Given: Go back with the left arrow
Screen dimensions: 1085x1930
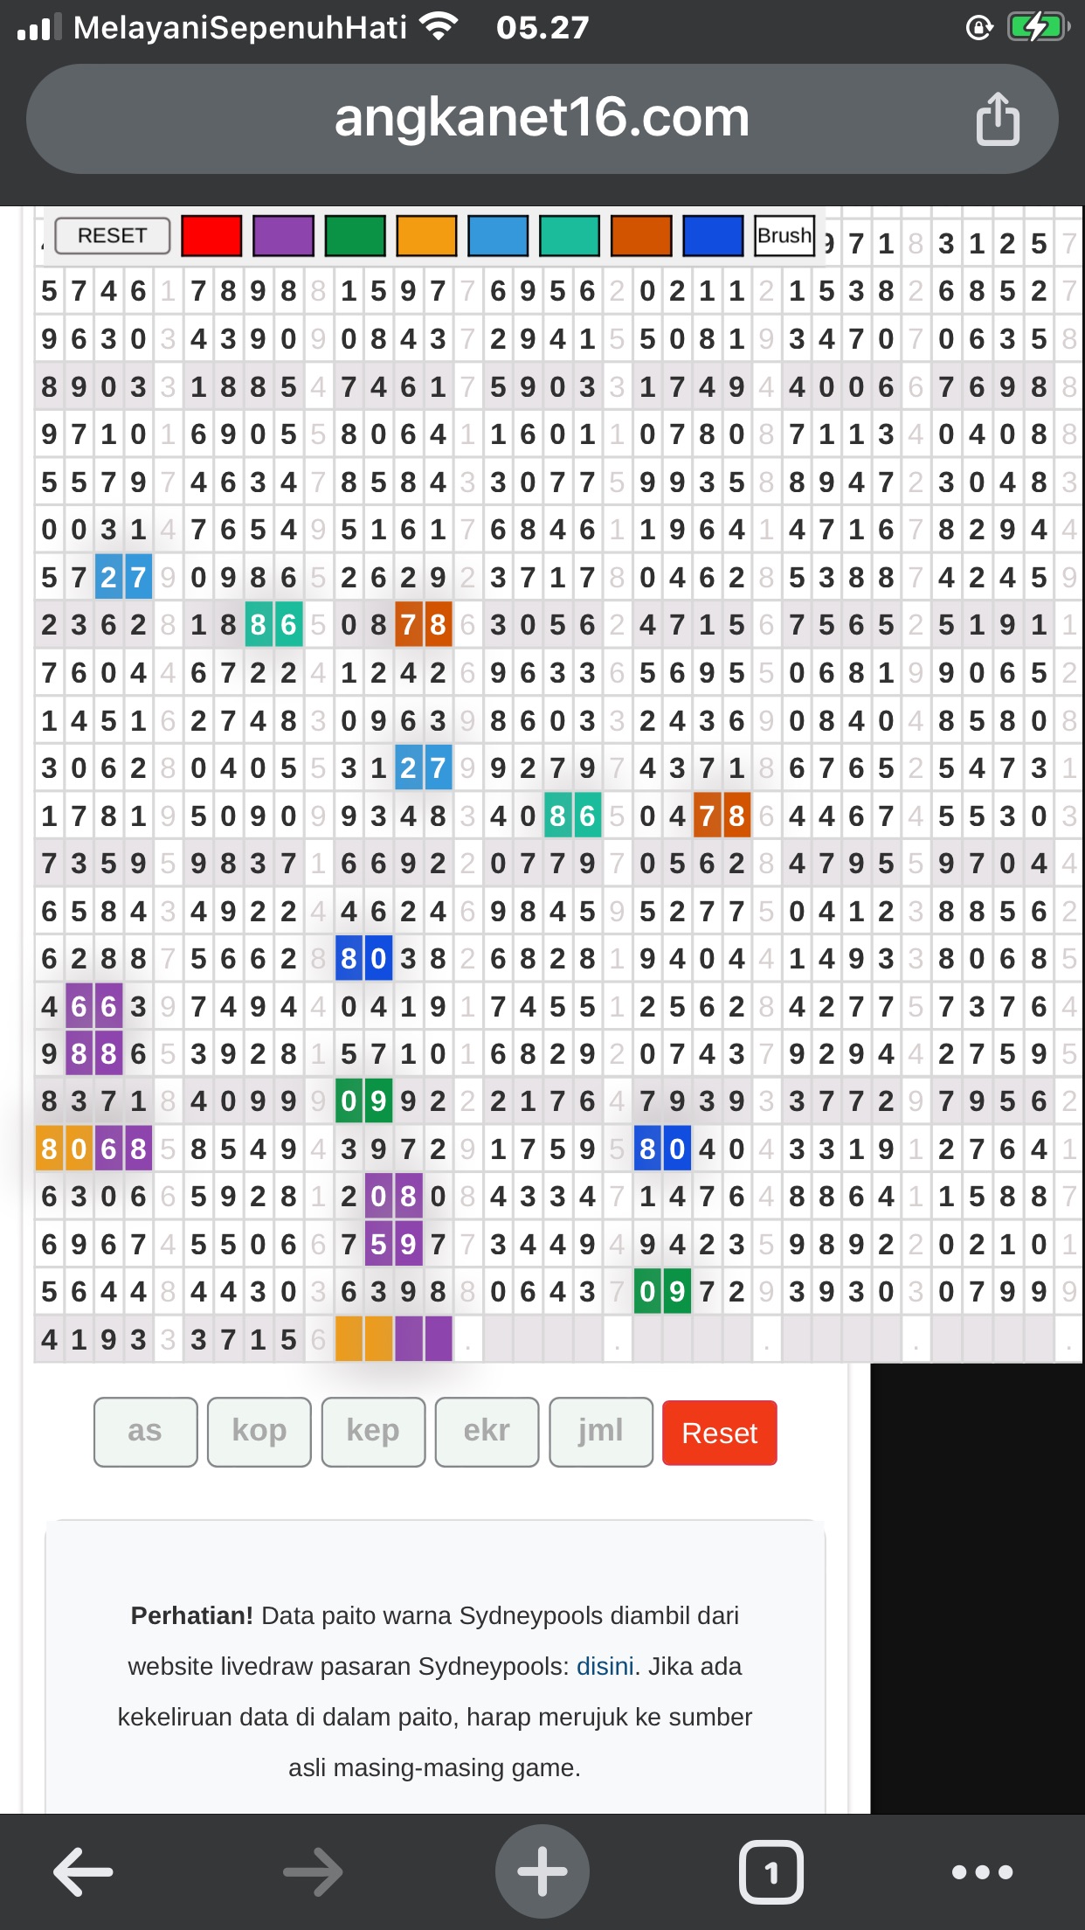Looking at the screenshot, I should (x=83, y=1872).
